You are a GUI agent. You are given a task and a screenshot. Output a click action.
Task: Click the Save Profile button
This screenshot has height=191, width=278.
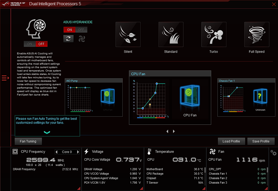click(261, 141)
